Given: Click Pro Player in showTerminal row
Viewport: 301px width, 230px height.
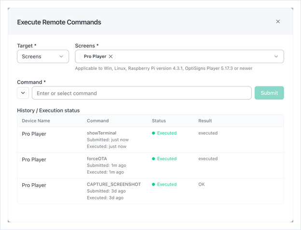Looking at the screenshot, I should pyautogui.click(x=34, y=134).
